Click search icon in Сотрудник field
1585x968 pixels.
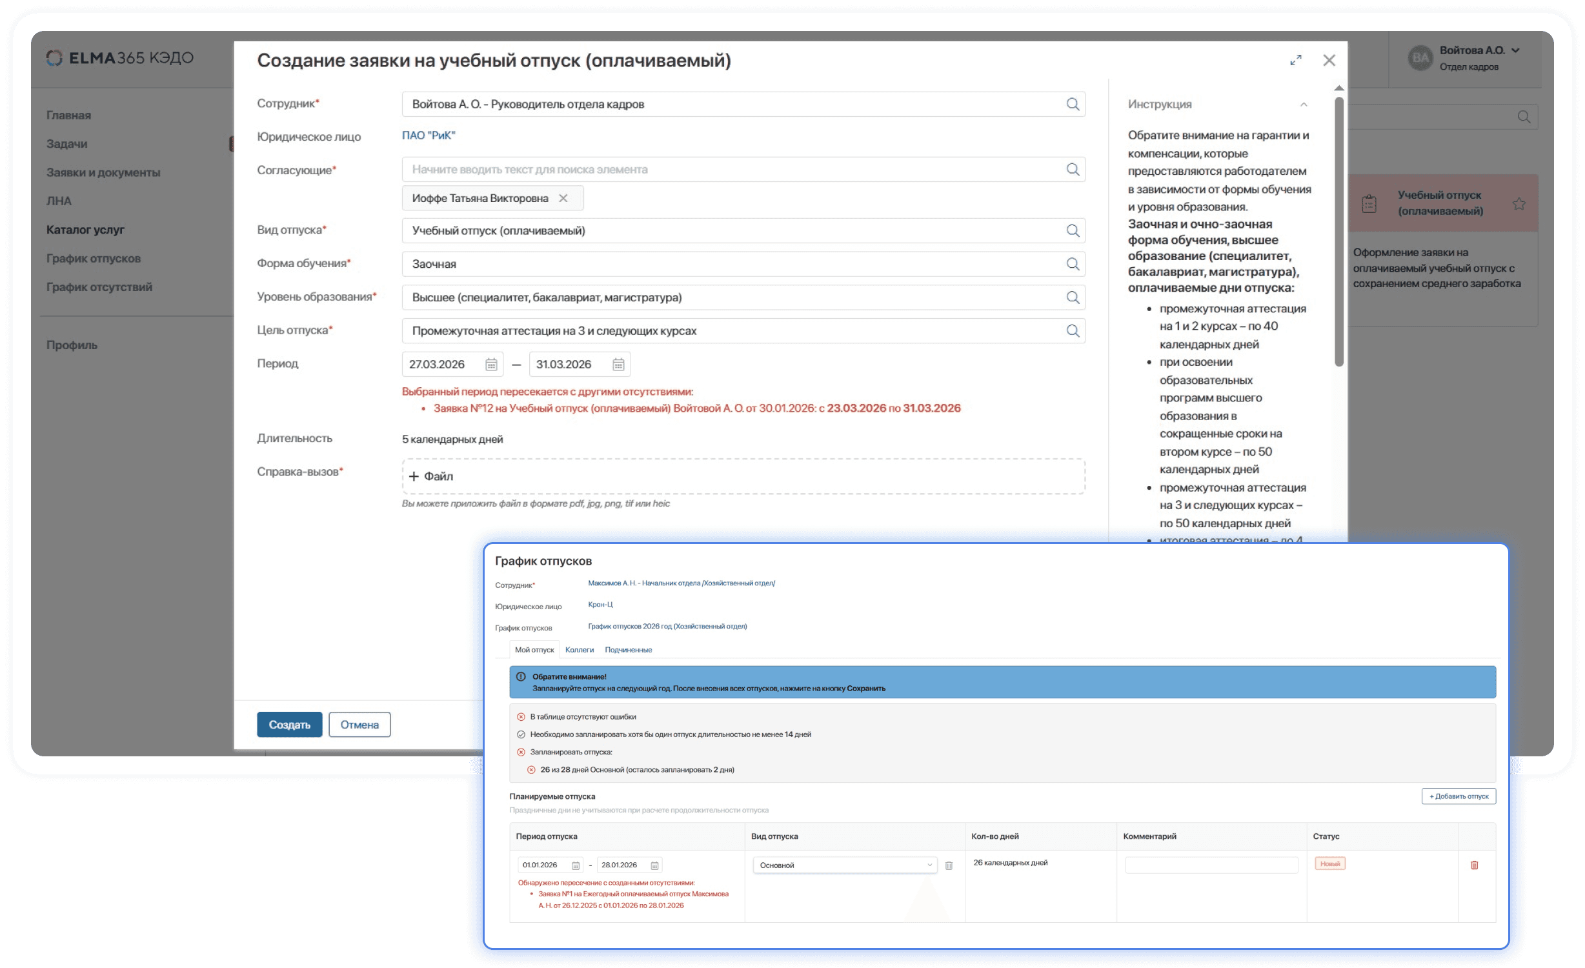pos(1073,104)
